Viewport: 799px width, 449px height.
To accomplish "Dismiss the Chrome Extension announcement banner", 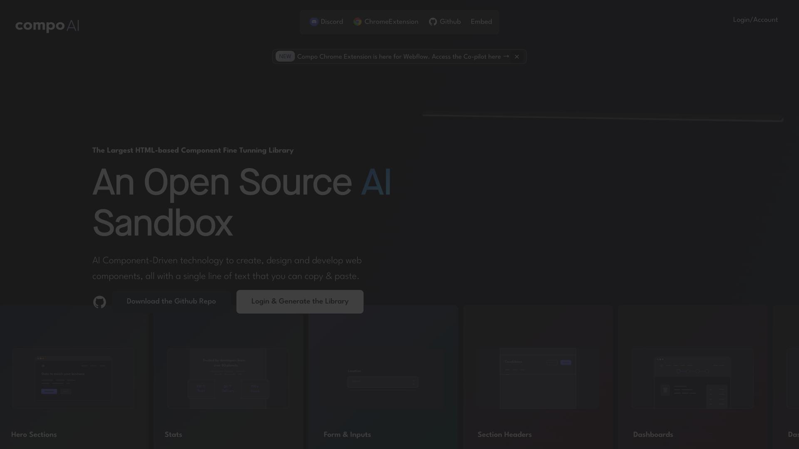I will (517, 57).
